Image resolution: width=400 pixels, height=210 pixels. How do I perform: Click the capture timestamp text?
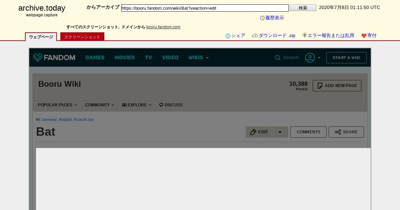[349, 8]
